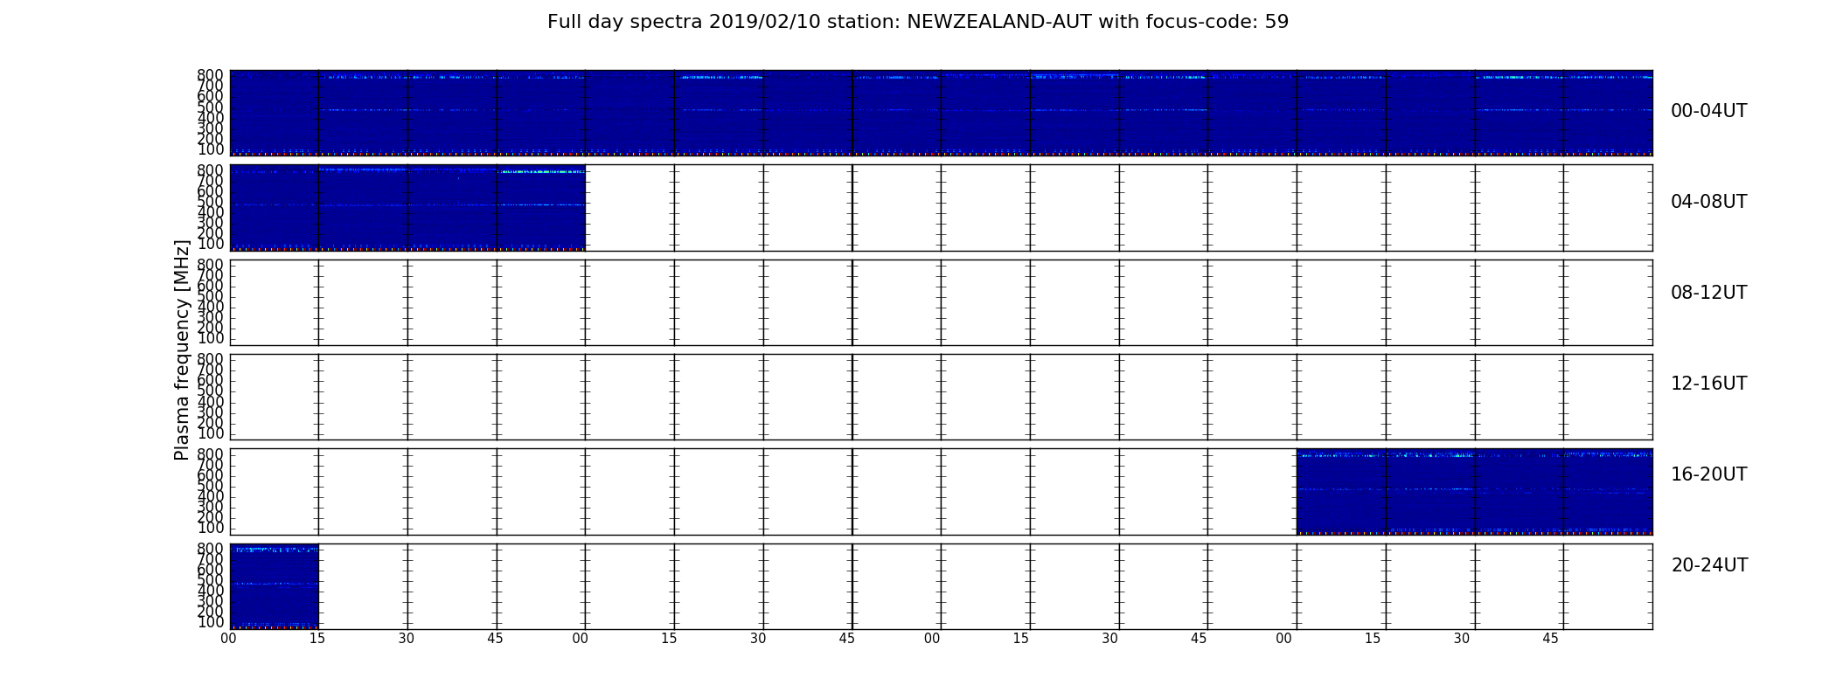The height and width of the screenshot is (699, 1836).
Task: Click the "16-20UT" row label
Action: 1708,474
